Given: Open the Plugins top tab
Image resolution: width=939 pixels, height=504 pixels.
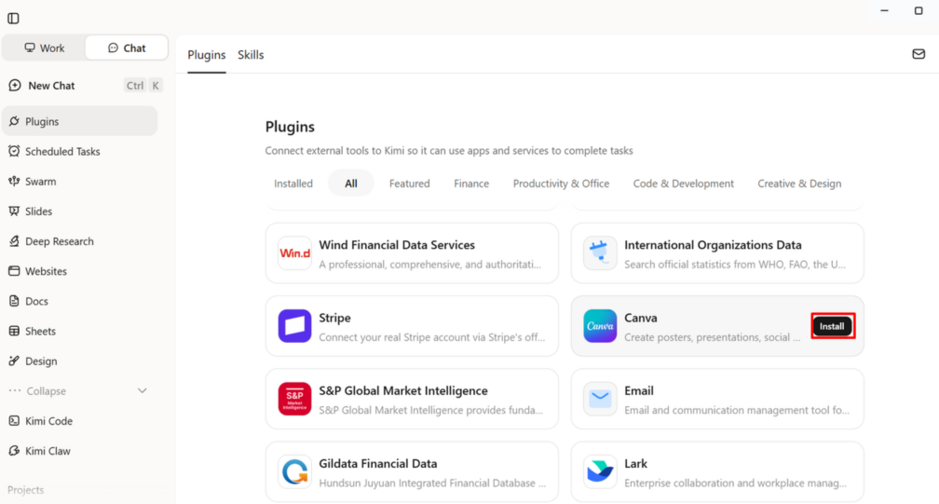Looking at the screenshot, I should click(x=207, y=55).
